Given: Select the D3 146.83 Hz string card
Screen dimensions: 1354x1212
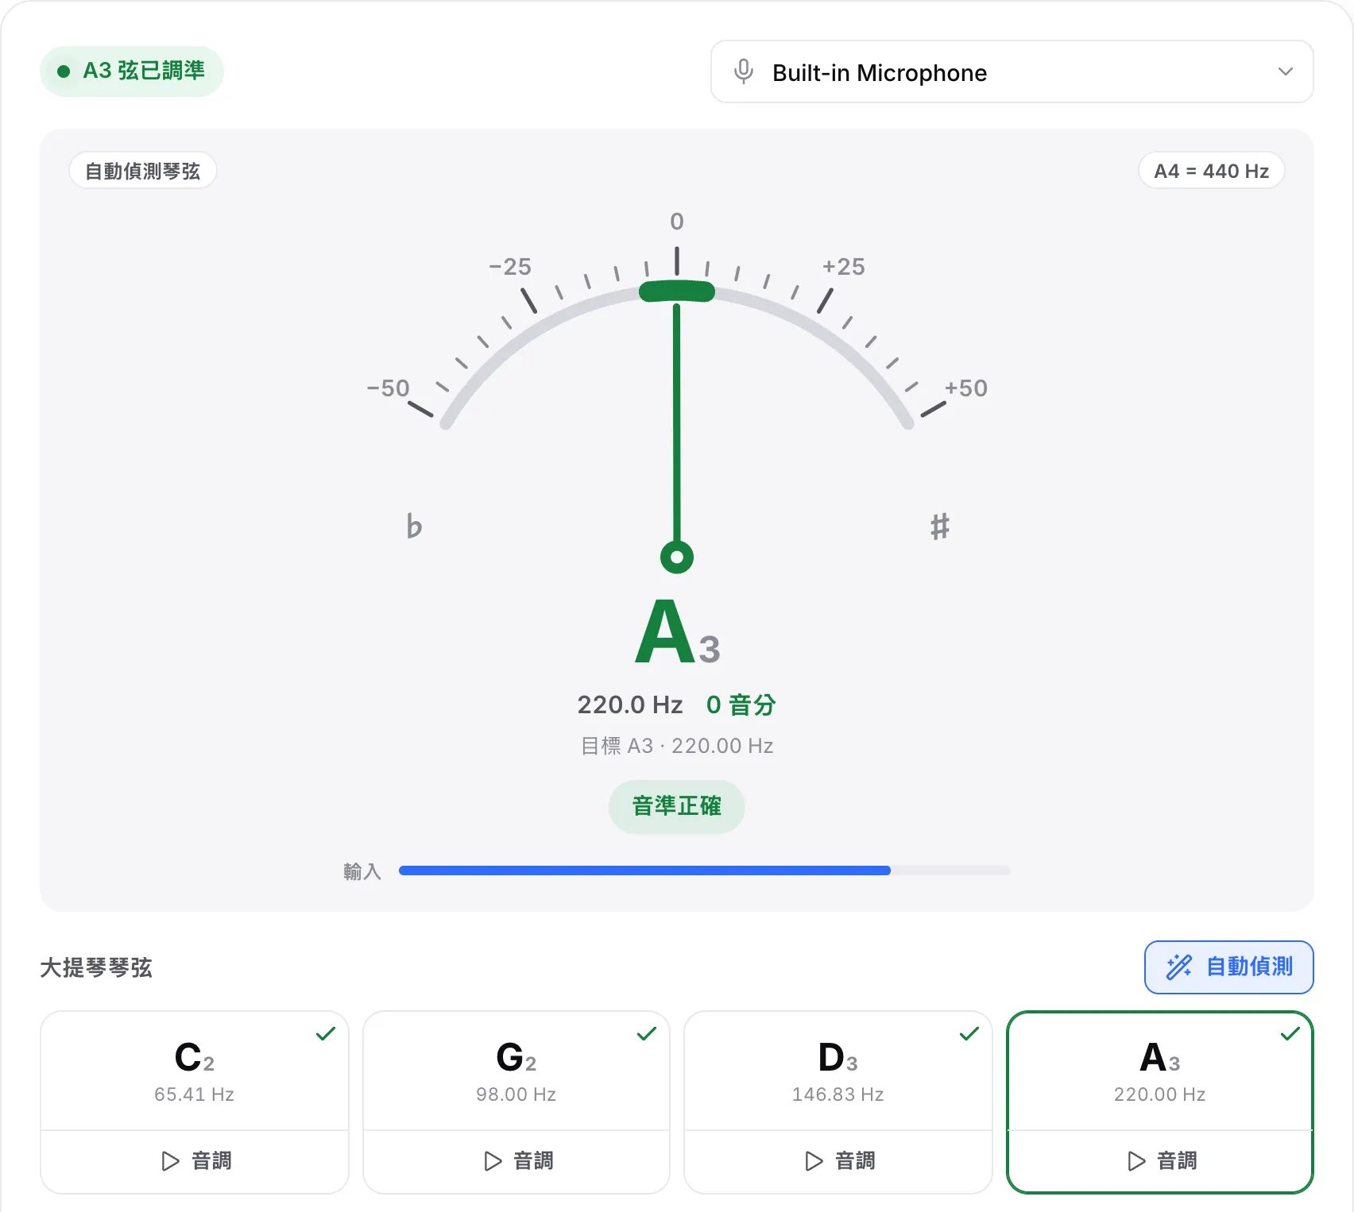Looking at the screenshot, I should click(x=838, y=1071).
